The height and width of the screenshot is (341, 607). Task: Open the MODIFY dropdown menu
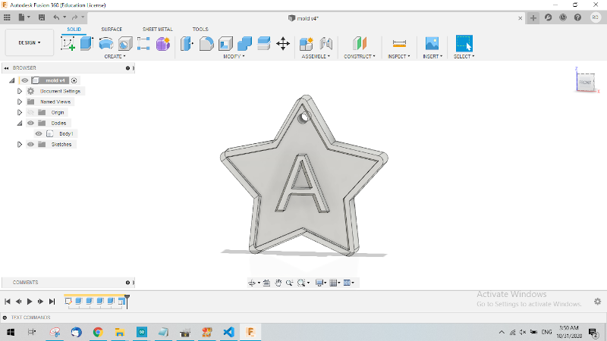click(234, 56)
